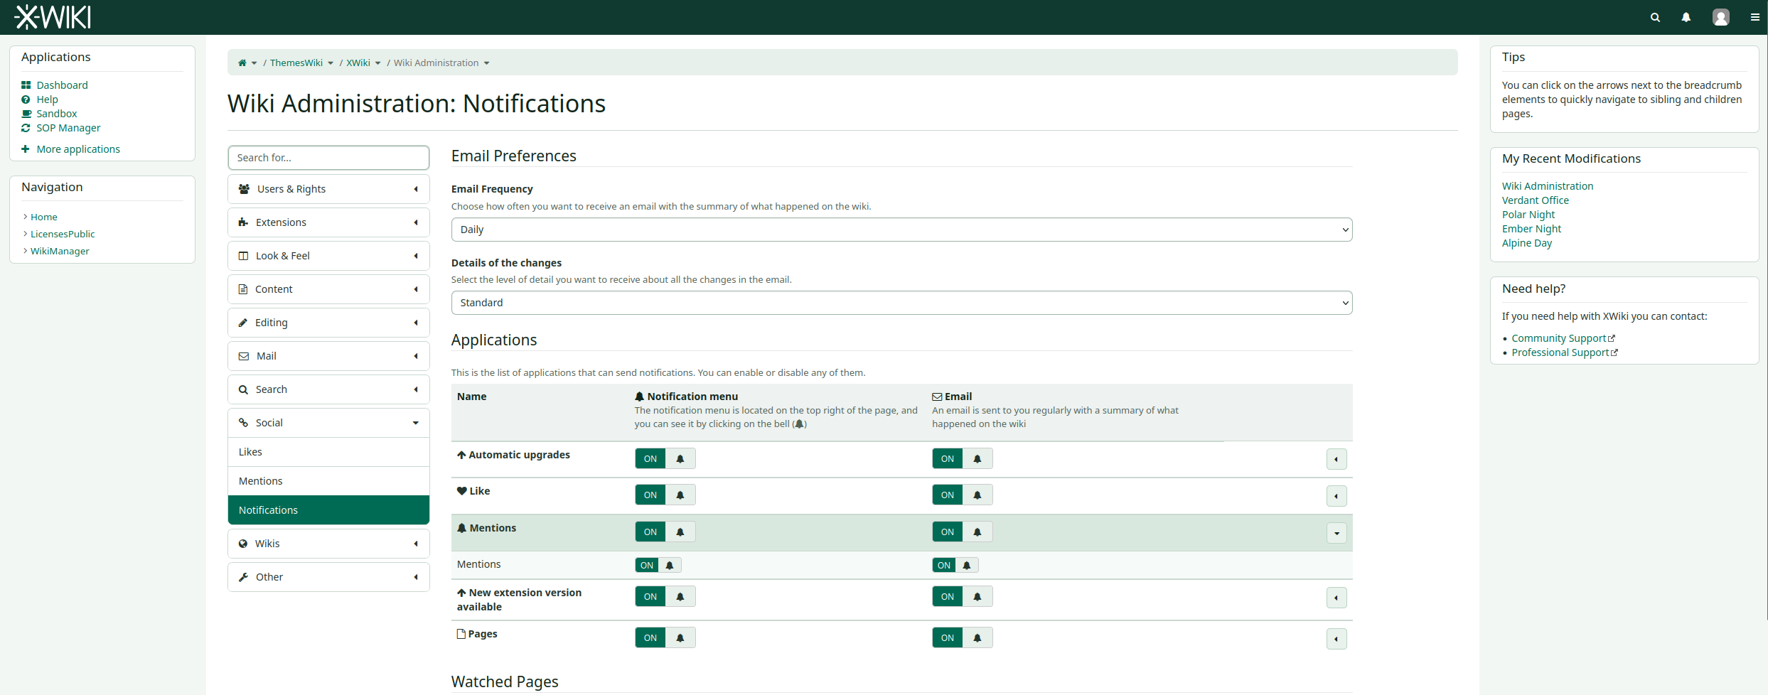Click the Other wrench icon
Screen dimensions: 1768x695
[243, 577]
